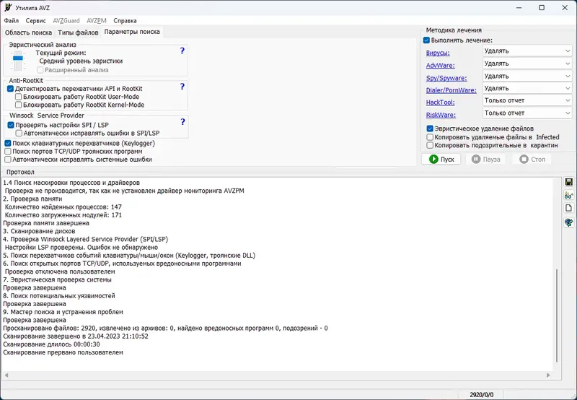Select log line '3. Сканирование дисков'
Image resolution: width=577 pixels, height=400 pixels.
pos(39,231)
